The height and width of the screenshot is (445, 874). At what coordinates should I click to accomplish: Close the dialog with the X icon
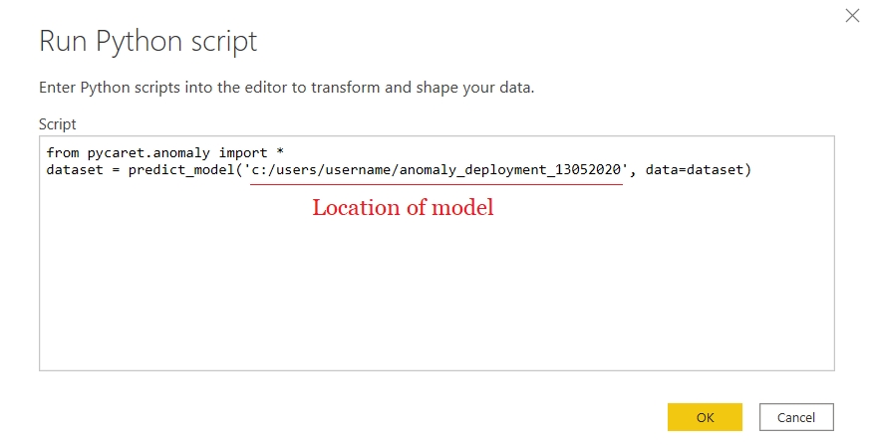point(852,15)
